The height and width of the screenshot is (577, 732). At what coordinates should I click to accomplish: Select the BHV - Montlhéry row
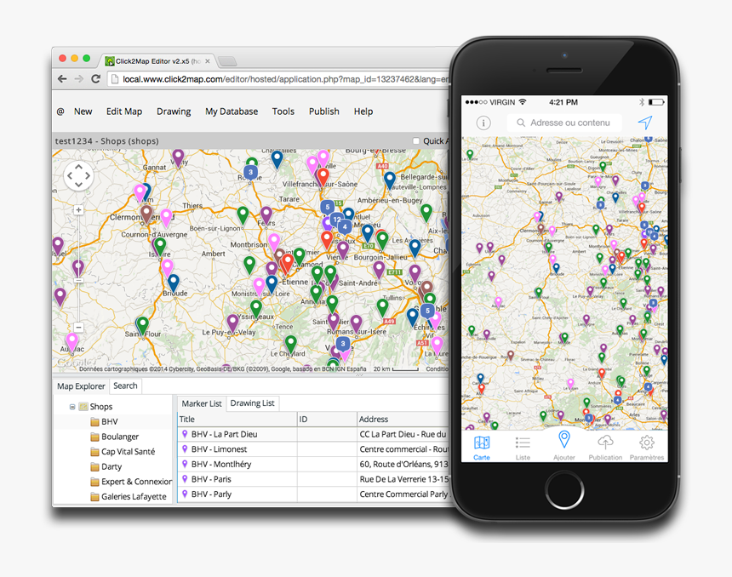click(x=313, y=464)
